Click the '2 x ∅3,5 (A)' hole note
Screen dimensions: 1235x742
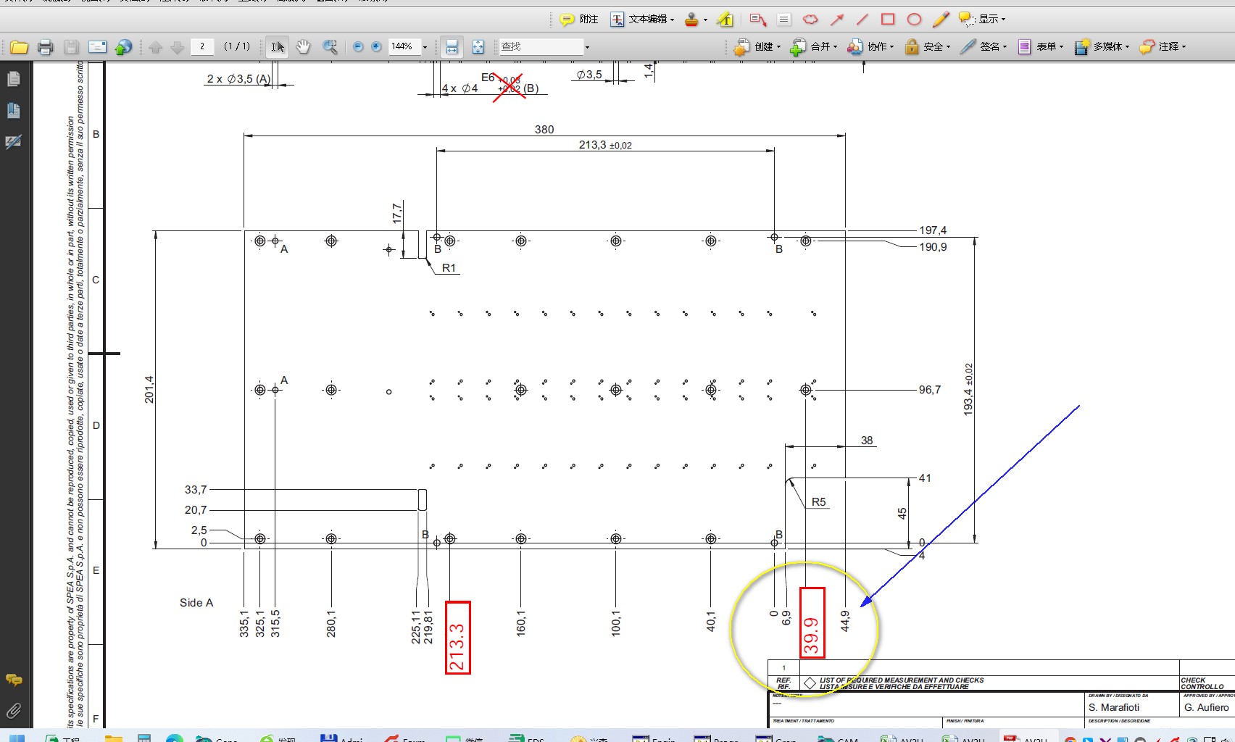point(238,79)
